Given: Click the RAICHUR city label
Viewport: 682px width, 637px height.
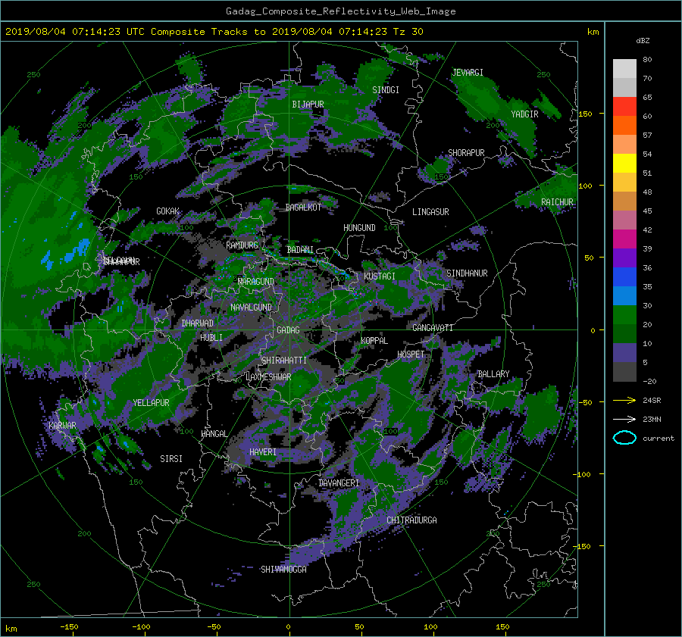Looking at the screenshot, I should pos(557,202).
